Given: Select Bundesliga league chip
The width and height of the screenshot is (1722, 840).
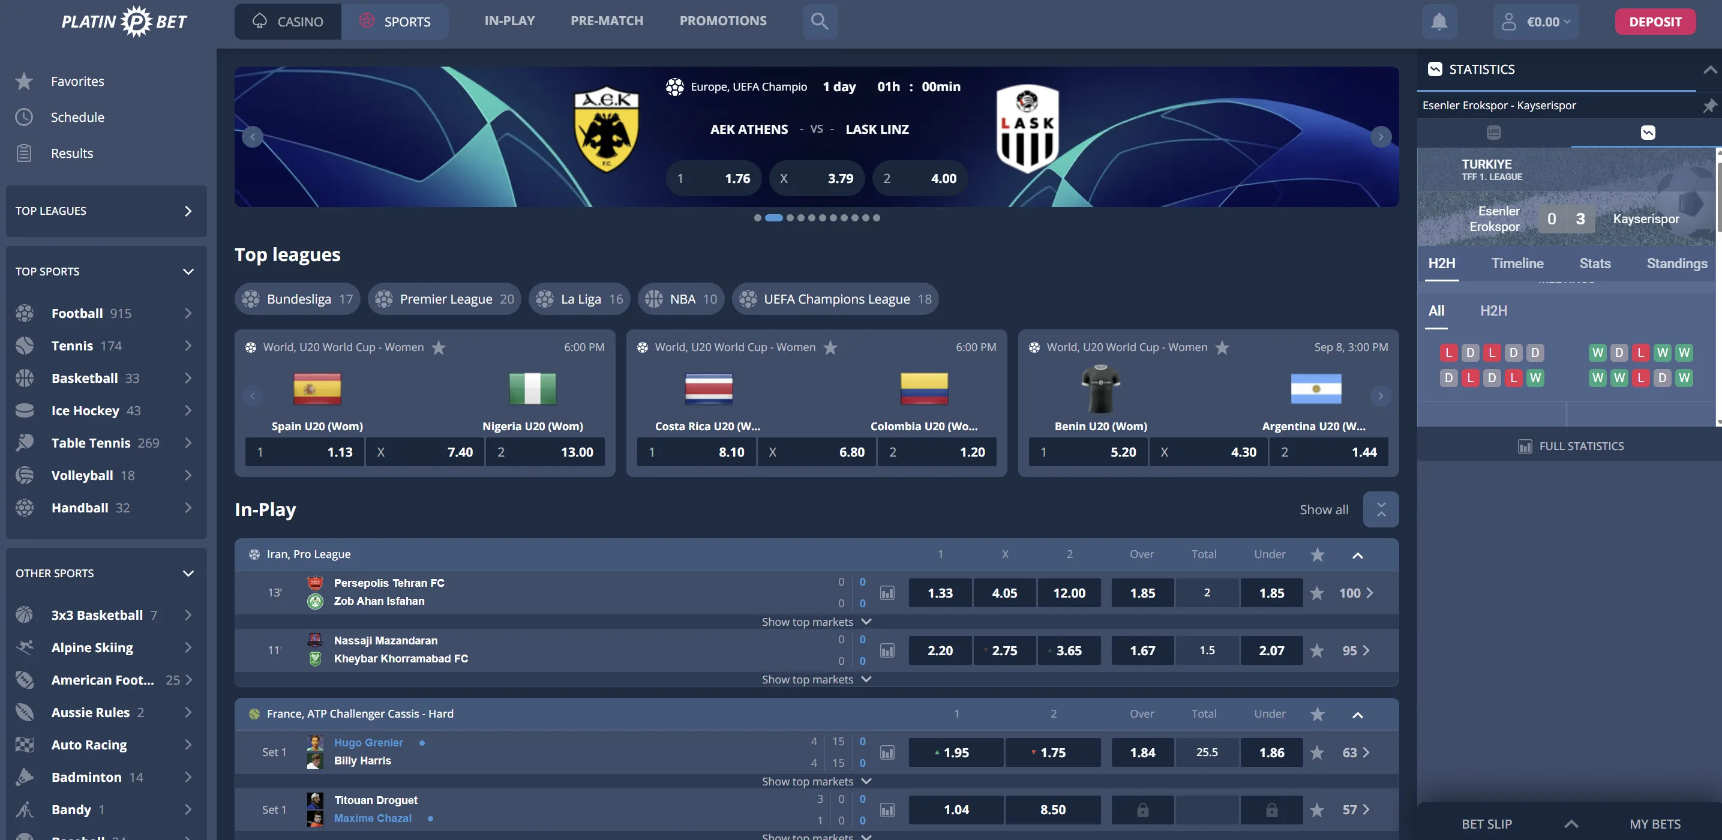Looking at the screenshot, I should click(298, 299).
